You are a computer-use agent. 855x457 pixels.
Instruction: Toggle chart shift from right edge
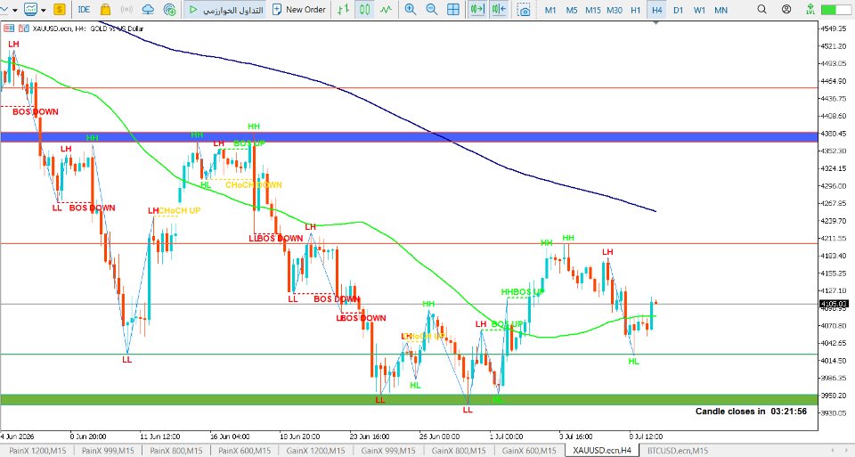click(x=499, y=9)
